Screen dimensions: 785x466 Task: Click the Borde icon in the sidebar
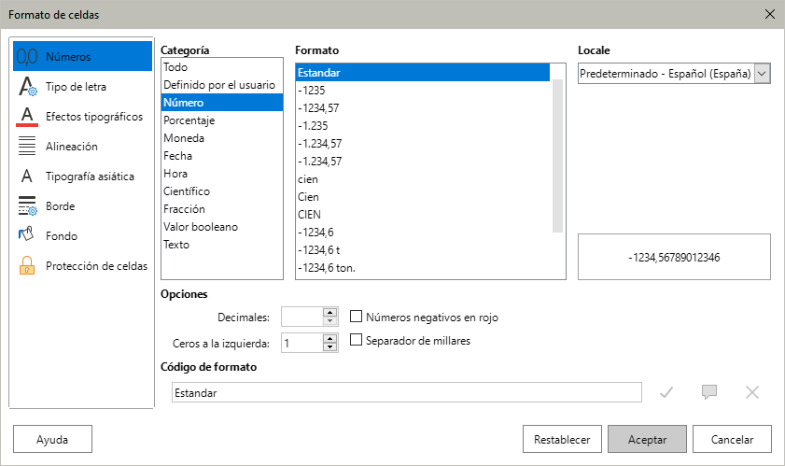(27, 206)
